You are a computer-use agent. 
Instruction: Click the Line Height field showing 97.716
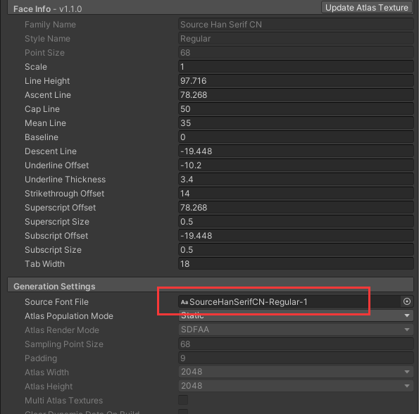[x=296, y=81]
